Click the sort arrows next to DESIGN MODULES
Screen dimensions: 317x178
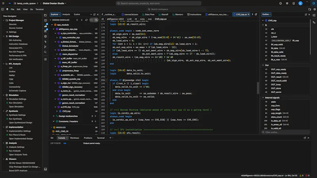[x=77, y=20]
